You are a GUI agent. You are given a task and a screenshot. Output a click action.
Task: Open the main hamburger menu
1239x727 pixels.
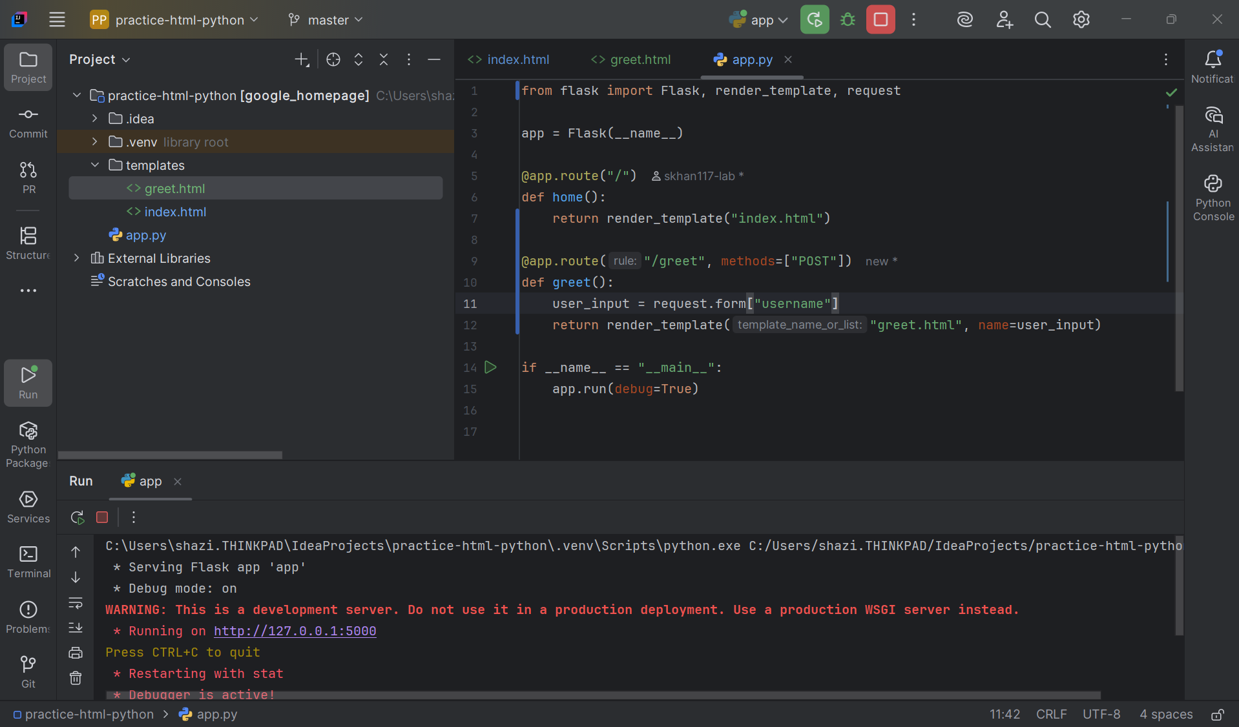(57, 19)
